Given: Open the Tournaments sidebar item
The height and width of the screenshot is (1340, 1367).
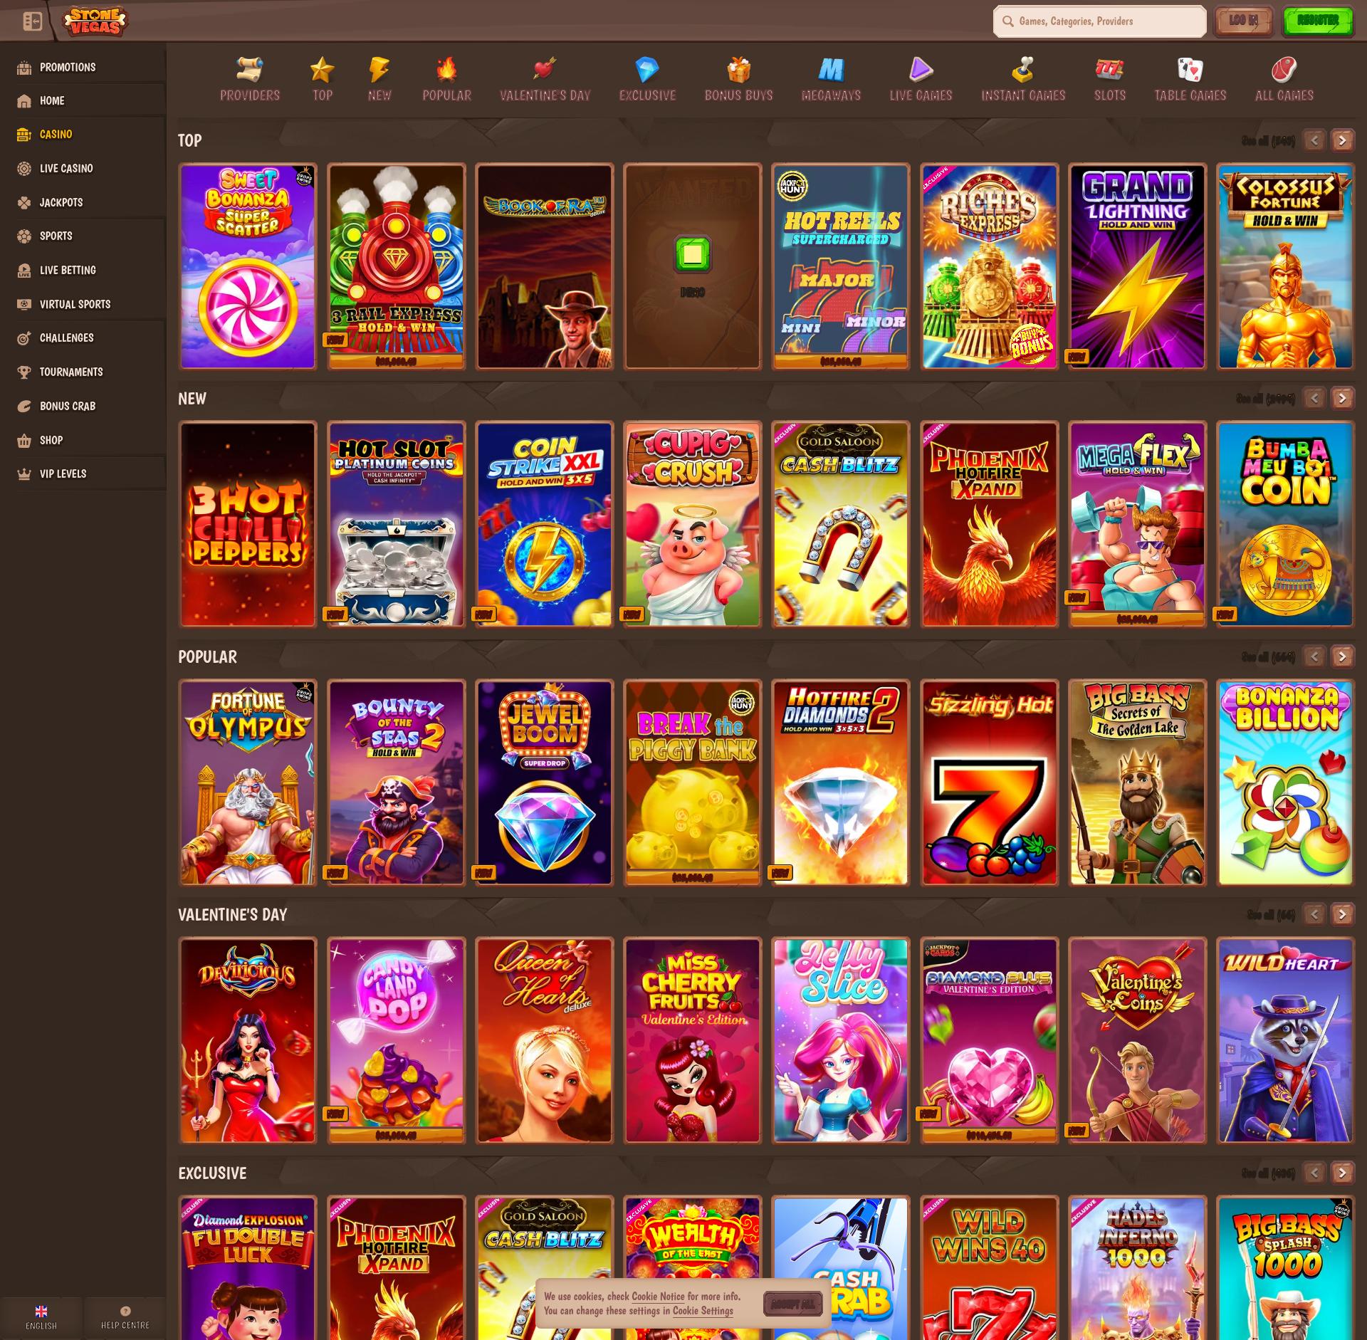Looking at the screenshot, I should pyautogui.click(x=70, y=372).
